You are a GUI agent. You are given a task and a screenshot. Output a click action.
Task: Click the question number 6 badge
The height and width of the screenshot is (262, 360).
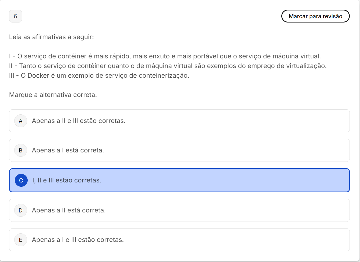coord(16,16)
